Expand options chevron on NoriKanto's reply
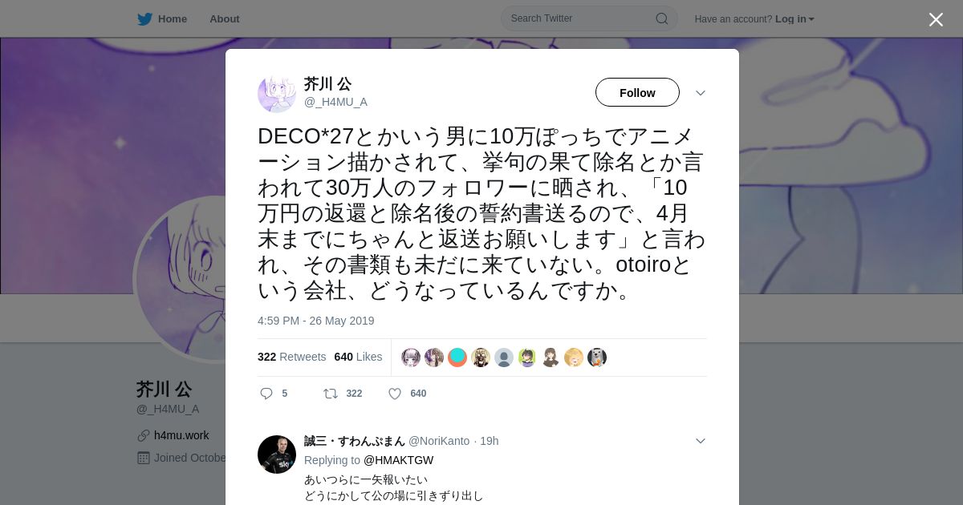Screen dimensions: 963x505 click(701, 441)
